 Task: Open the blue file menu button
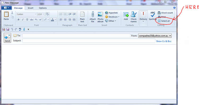(x=6, y=8)
